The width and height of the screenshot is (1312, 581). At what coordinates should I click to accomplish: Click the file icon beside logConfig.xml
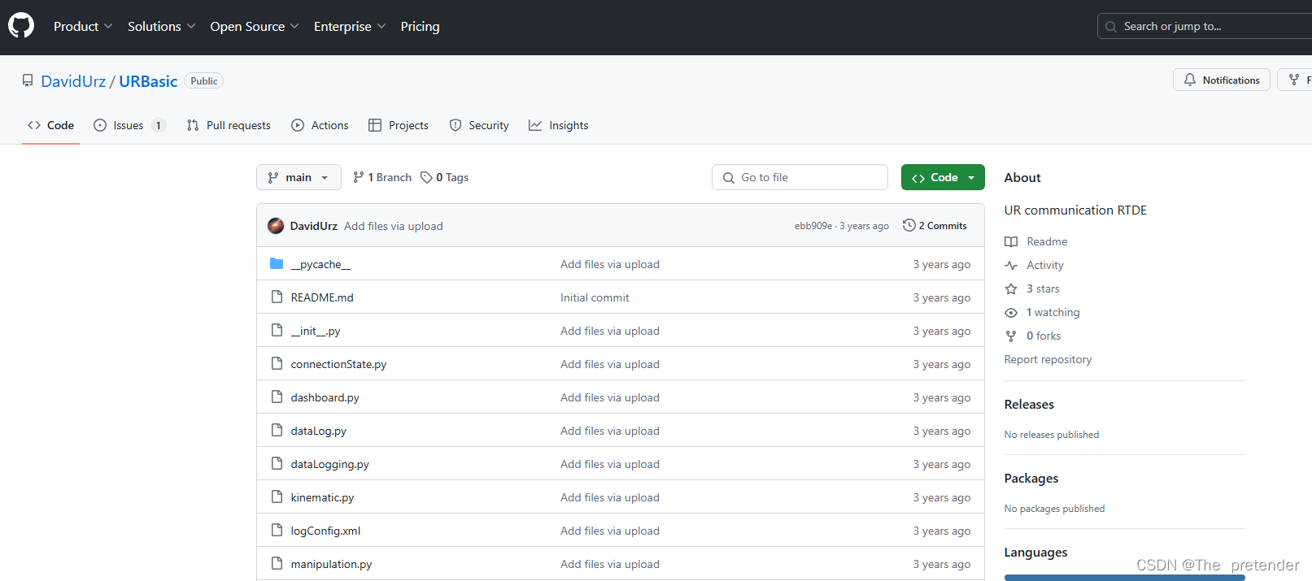tap(277, 530)
